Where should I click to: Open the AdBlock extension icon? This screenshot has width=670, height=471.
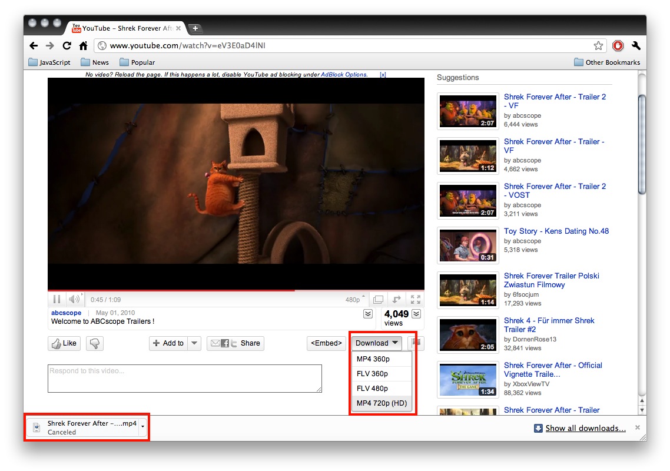(x=618, y=46)
